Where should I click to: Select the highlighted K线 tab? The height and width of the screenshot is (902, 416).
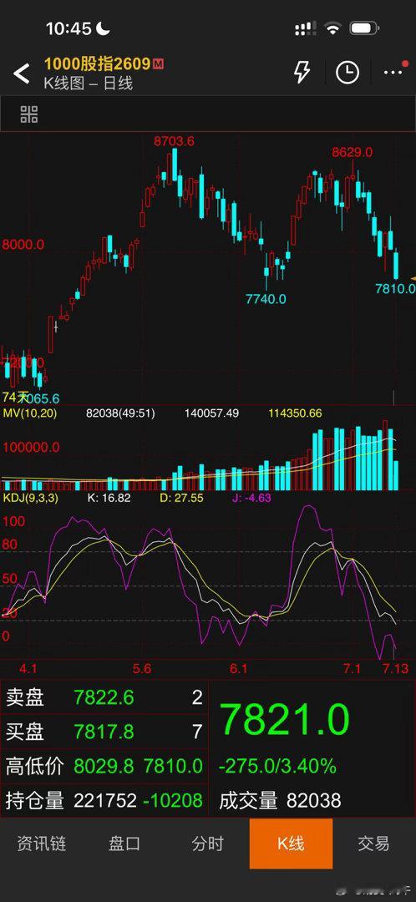click(292, 844)
